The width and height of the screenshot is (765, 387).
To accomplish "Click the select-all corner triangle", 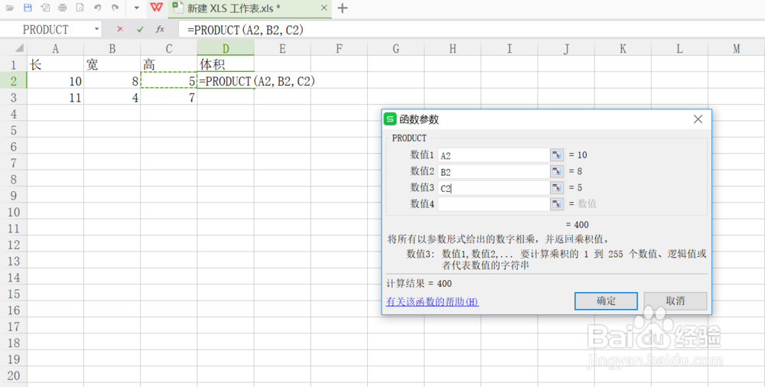I will point(19,48).
